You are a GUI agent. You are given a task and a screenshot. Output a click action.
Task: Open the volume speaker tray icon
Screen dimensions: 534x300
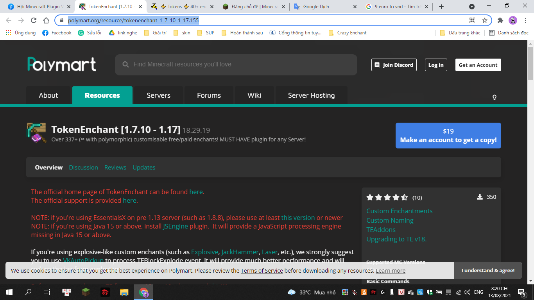pyautogui.click(x=467, y=292)
